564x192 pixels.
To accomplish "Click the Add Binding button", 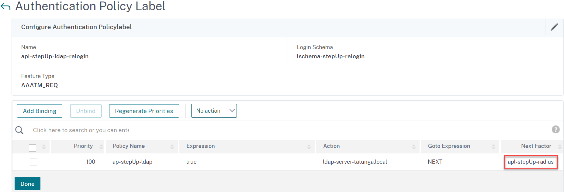I will [x=40, y=111].
